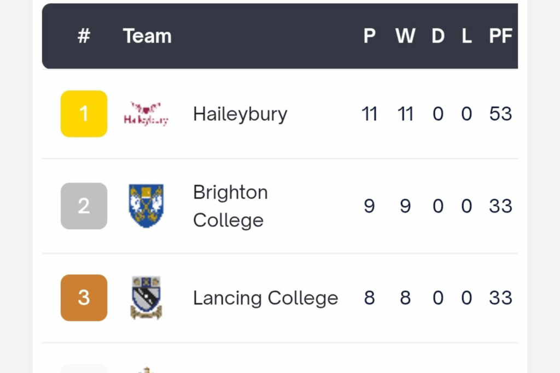
Task: Open the Haileybury team name link
Action: (240, 114)
